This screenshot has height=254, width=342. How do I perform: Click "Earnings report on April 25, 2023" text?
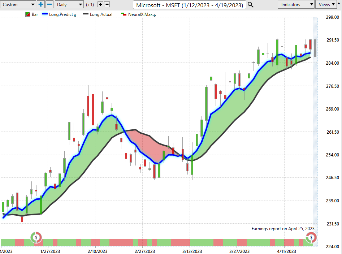(x=283, y=229)
